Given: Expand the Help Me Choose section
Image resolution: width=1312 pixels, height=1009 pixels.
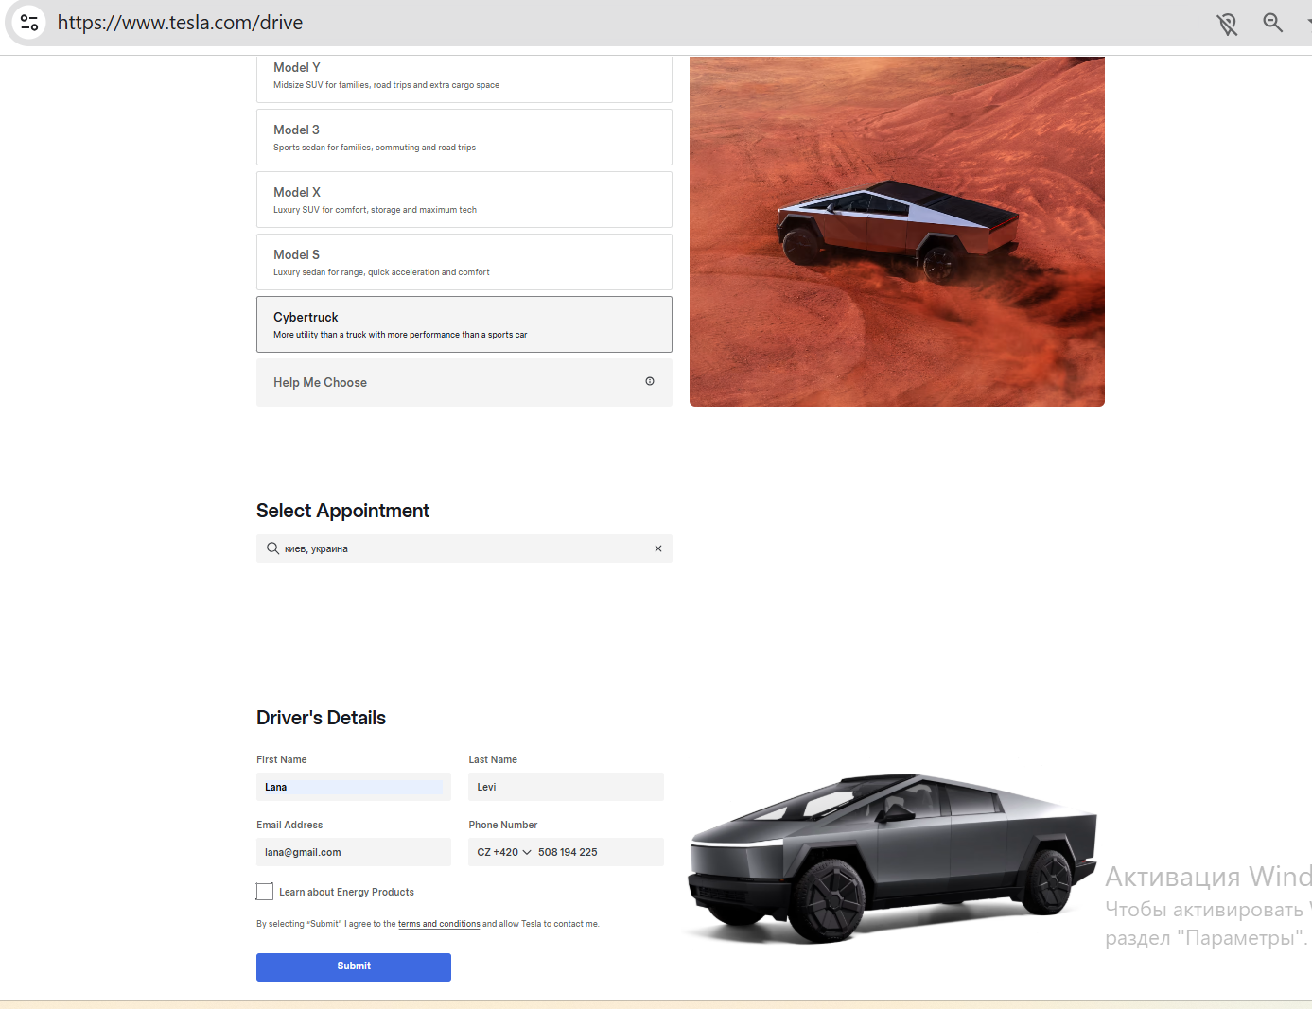Looking at the screenshot, I should tap(464, 382).
